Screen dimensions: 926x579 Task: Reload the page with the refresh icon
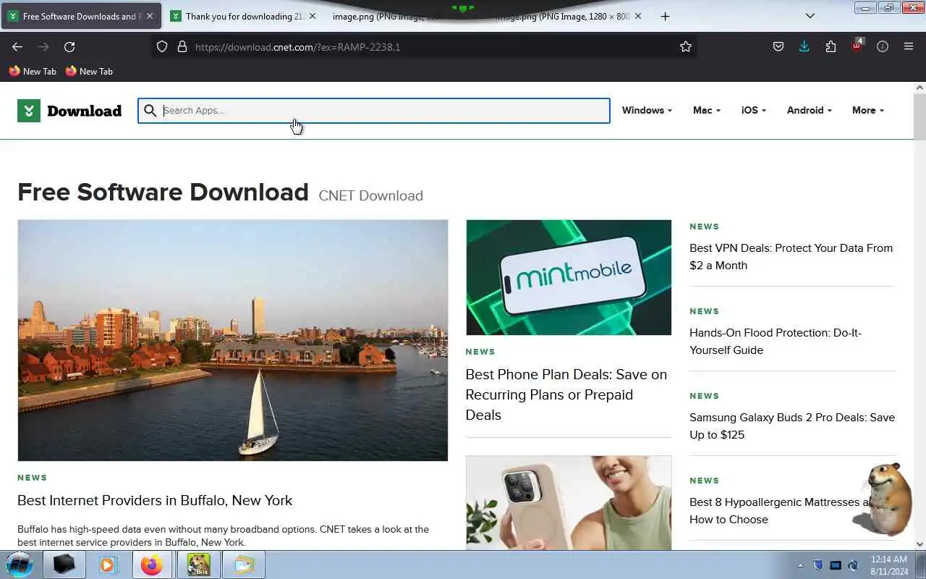pos(69,46)
